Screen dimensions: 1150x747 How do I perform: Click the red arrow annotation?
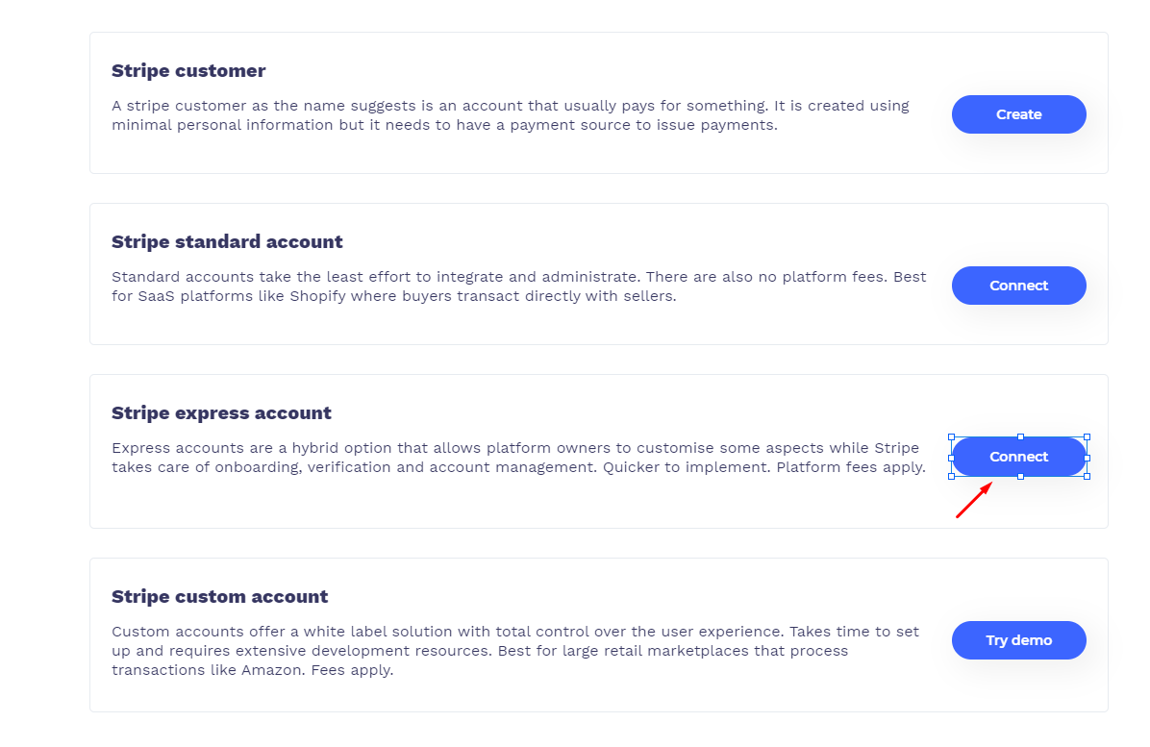(x=974, y=500)
